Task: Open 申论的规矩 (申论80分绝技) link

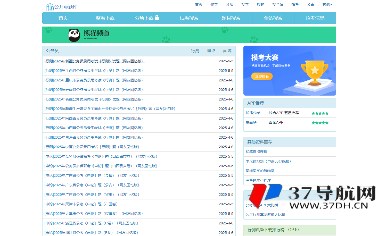Action: tap(268, 161)
